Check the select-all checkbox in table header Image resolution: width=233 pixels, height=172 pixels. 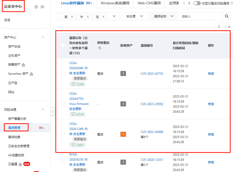click(63, 45)
